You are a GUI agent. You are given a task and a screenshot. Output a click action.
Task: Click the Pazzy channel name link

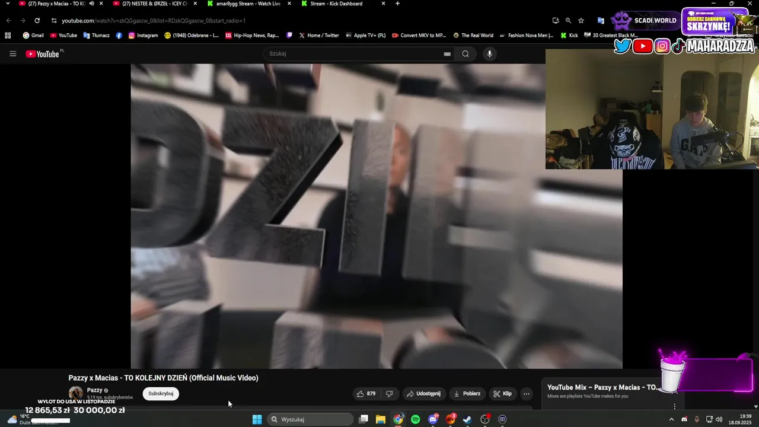point(95,390)
